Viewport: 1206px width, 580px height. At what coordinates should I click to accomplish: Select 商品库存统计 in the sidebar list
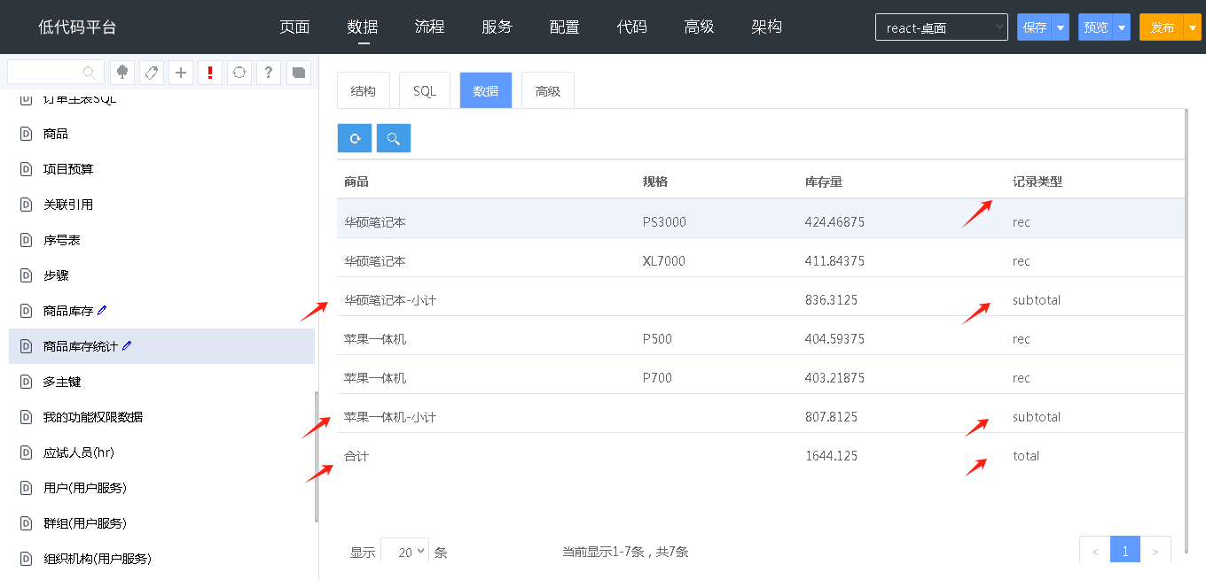[161, 346]
